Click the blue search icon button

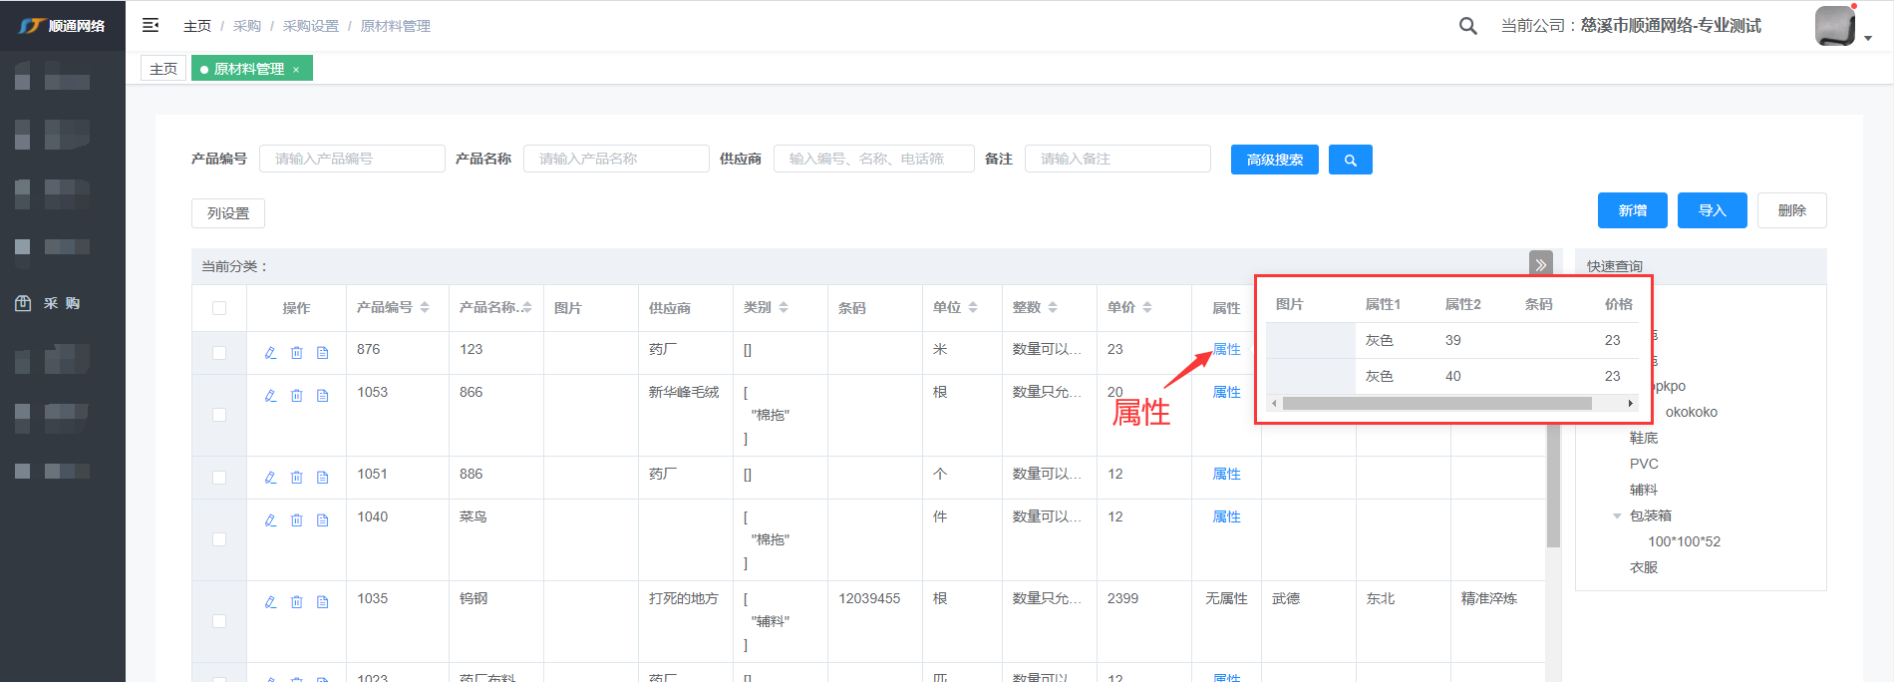click(1350, 160)
